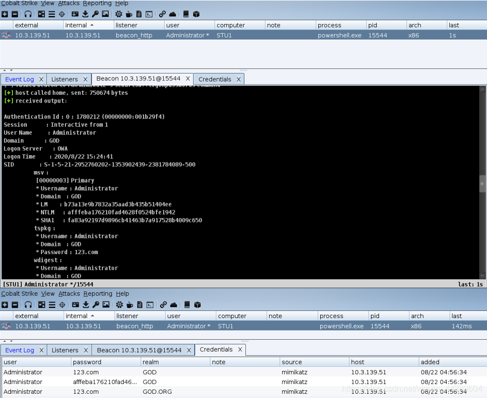Open Downloaded Files icon in upper toolbar
The width and height of the screenshot is (487, 398).
coord(85,14)
